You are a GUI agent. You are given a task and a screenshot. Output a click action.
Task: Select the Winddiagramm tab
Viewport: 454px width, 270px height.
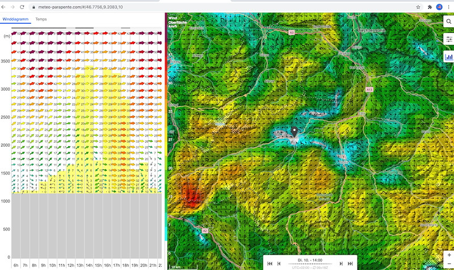[15, 19]
